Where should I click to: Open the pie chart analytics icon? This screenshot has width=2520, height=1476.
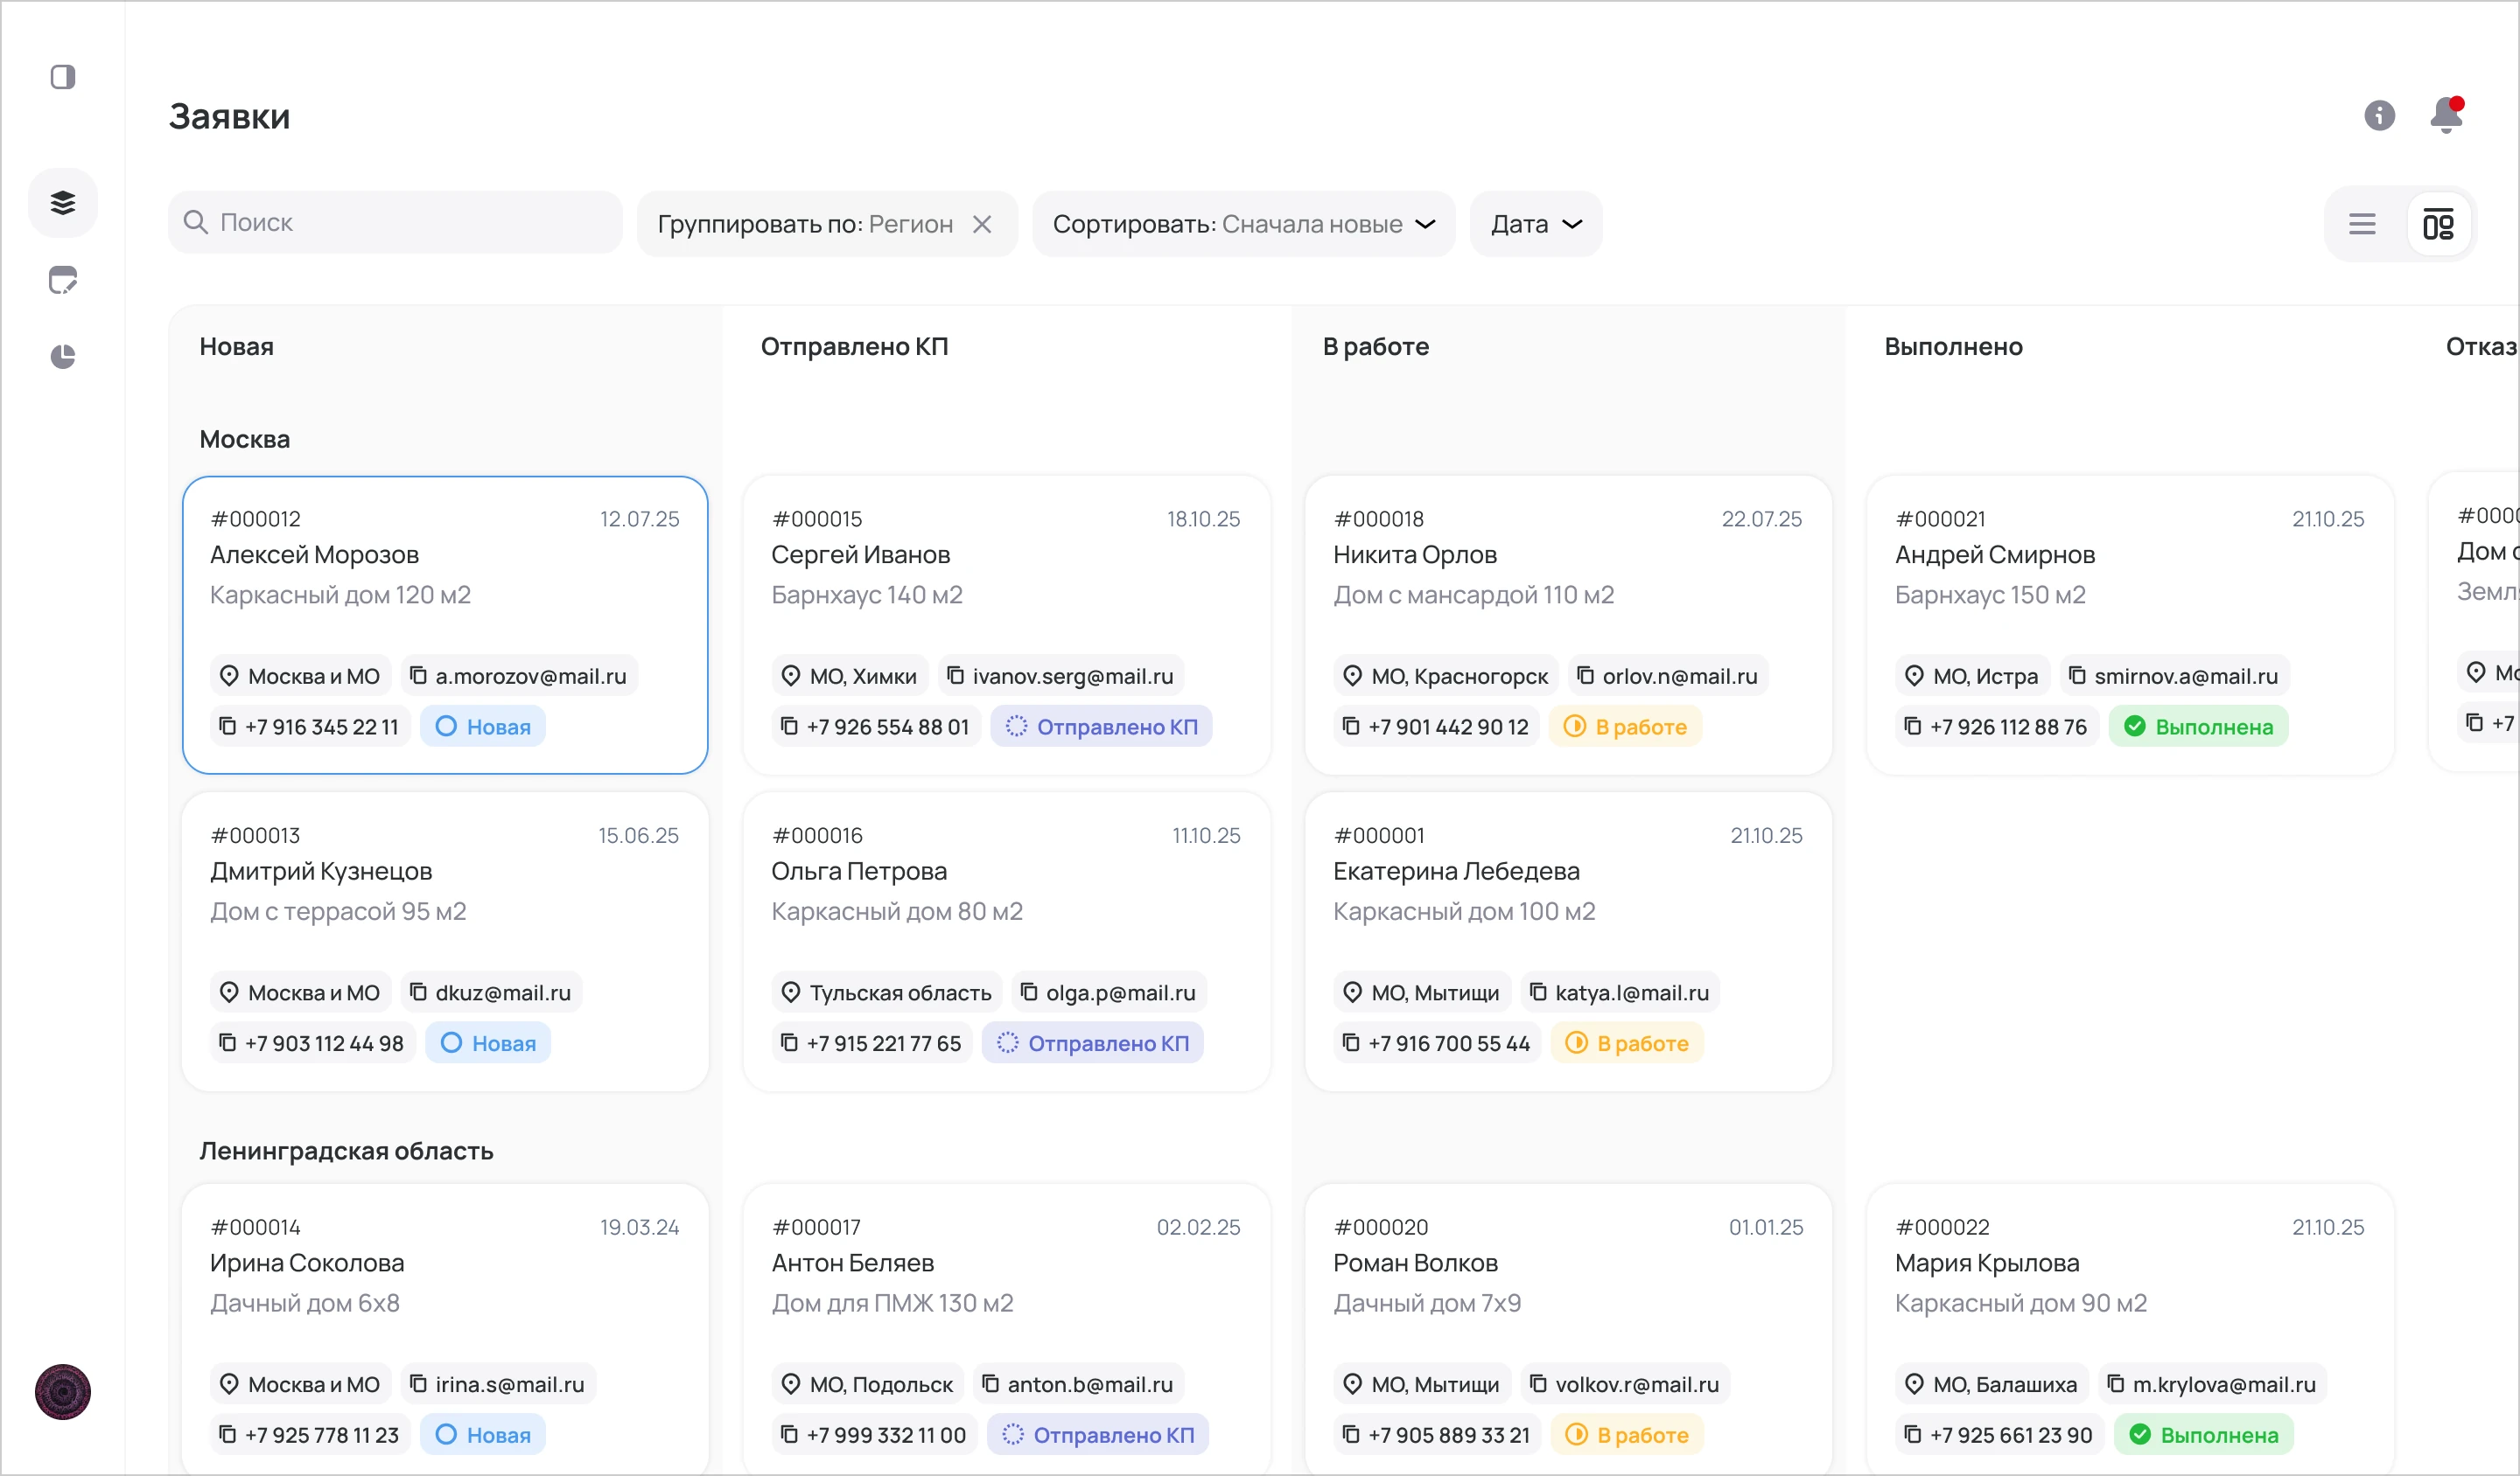(63, 357)
